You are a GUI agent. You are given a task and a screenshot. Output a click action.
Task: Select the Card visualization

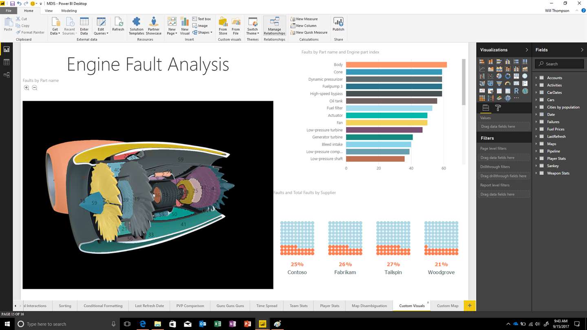click(x=516, y=84)
